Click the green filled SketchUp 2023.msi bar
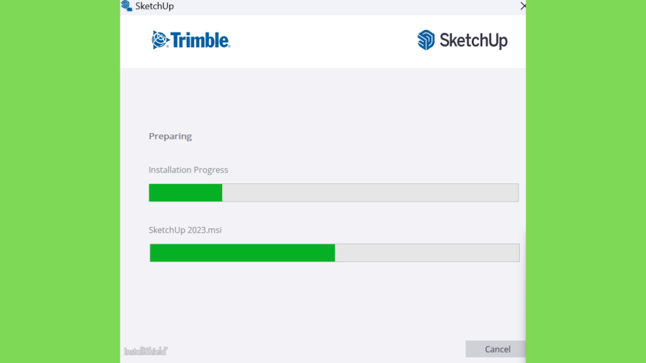Image resolution: width=646 pixels, height=363 pixels. (242, 253)
